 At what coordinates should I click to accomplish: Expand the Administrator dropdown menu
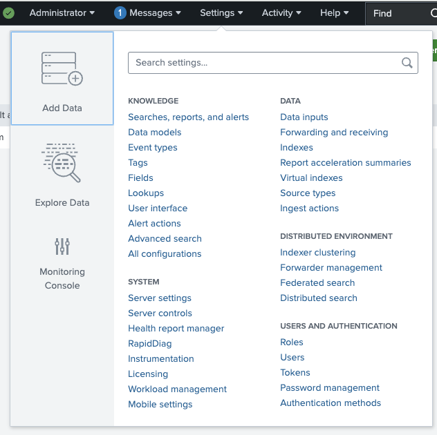tap(62, 13)
